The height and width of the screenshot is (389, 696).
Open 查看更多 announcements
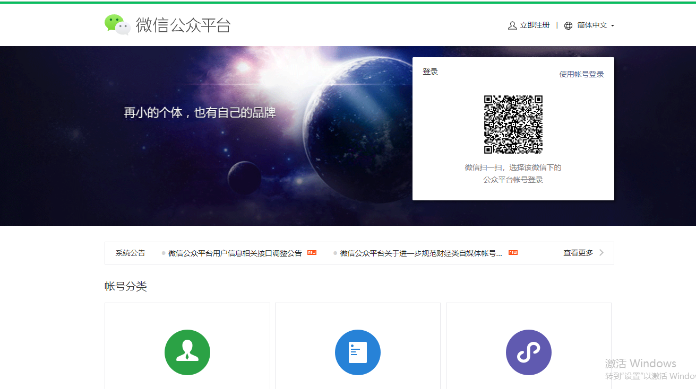click(578, 253)
